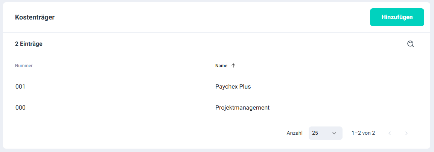
Task: Click the 1–2 von 2 pagination text
Action: coord(363,133)
